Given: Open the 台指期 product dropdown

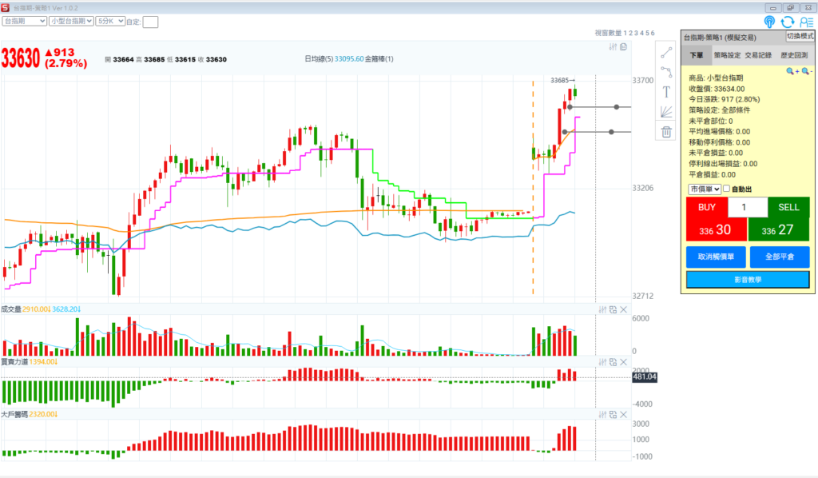Looking at the screenshot, I should click(24, 22).
